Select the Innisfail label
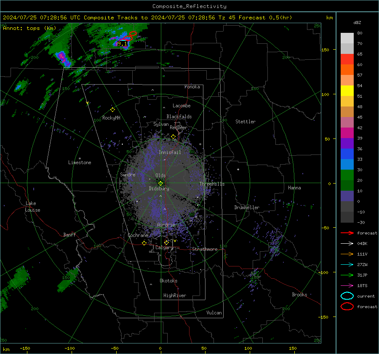379x354 pixels. click(x=170, y=152)
